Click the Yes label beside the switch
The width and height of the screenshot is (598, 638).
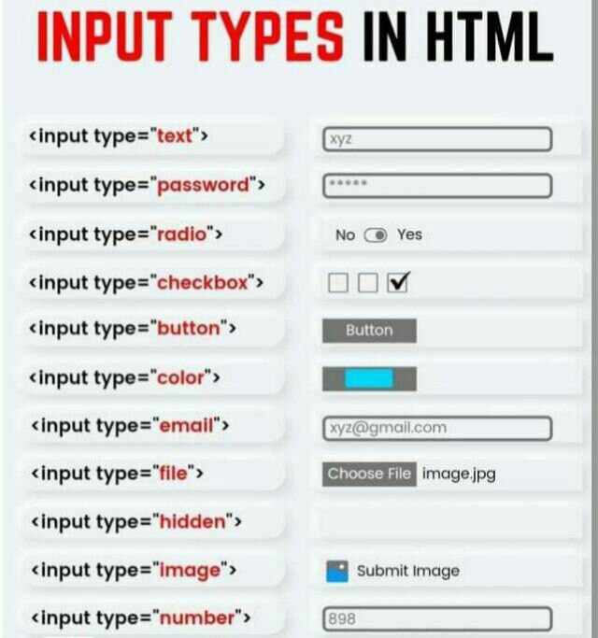point(409,234)
